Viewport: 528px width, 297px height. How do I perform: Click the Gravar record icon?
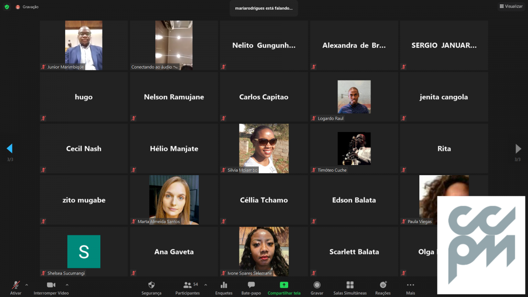click(317, 285)
